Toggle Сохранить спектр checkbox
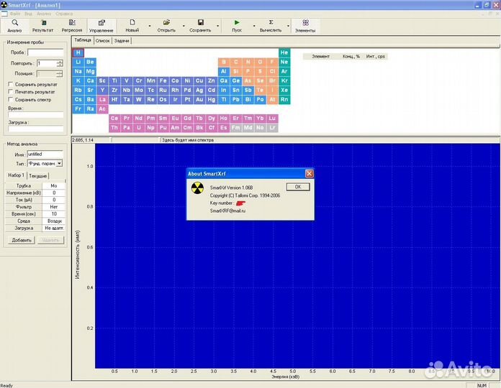 pos(11,99)
